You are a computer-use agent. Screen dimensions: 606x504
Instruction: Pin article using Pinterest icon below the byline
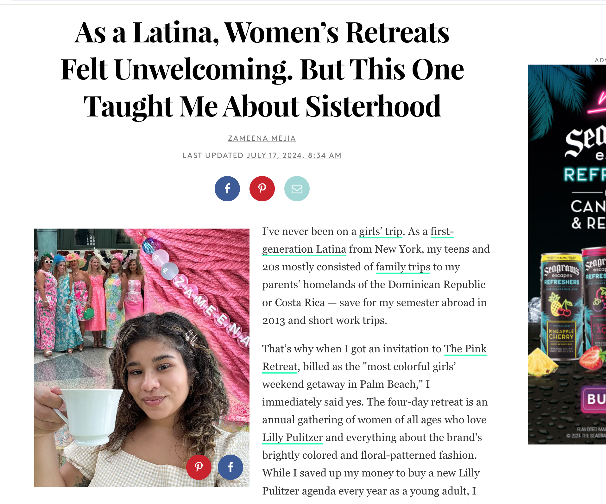262,189
